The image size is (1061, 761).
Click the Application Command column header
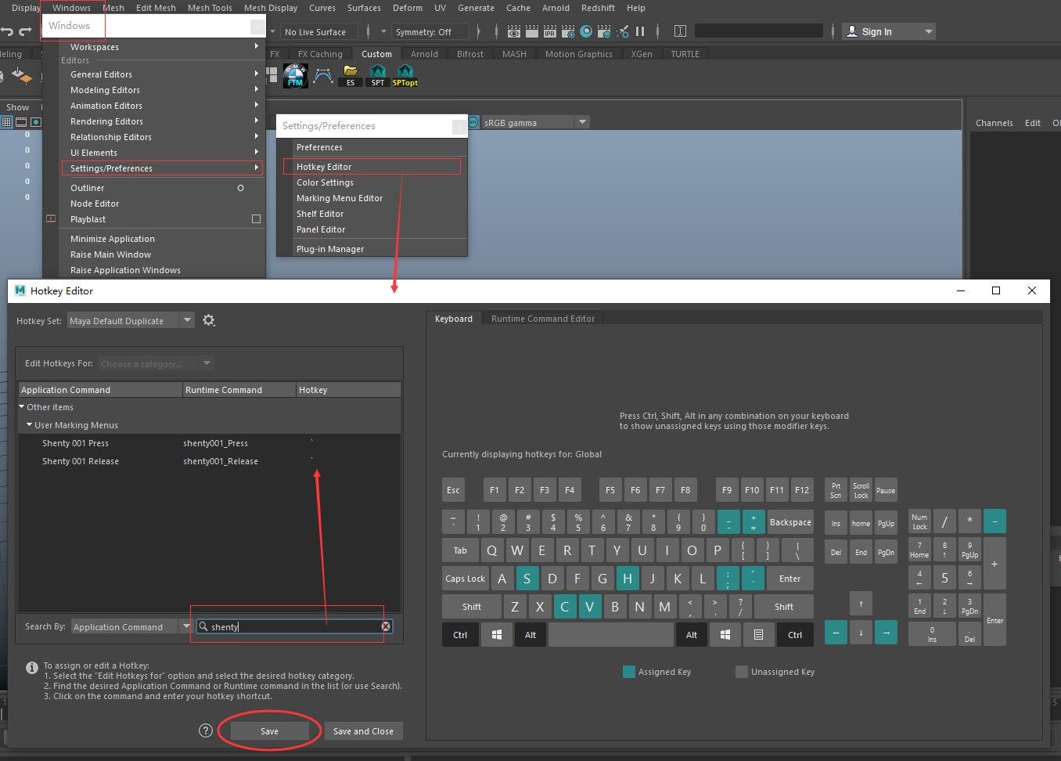click(x=101, y=390)
